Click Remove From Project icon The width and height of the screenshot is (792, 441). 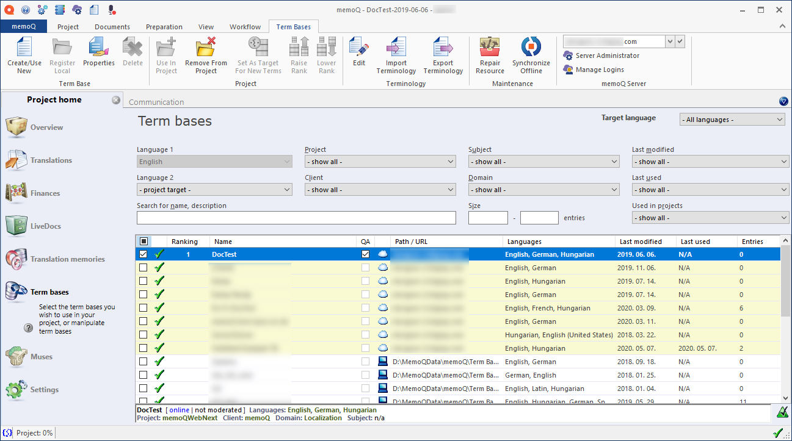206,48
